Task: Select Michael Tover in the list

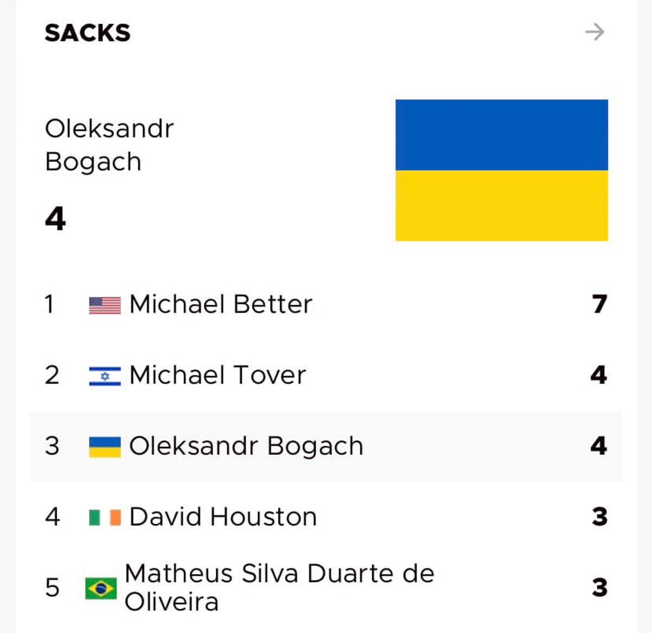Action: 217,375
